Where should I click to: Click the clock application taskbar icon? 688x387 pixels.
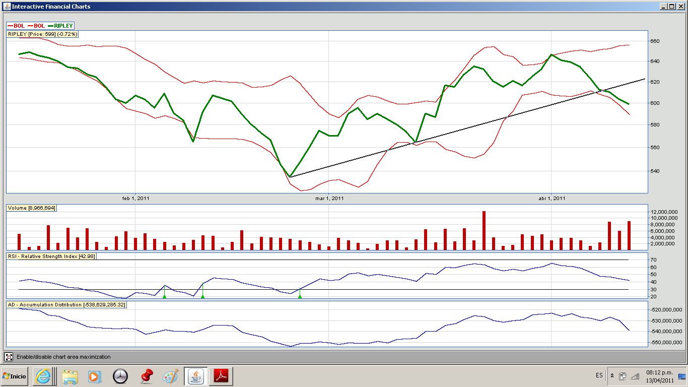120,376
